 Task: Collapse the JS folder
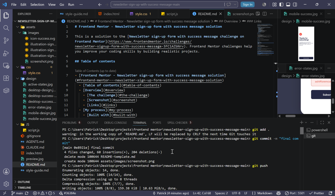click(x=18, y=125)
